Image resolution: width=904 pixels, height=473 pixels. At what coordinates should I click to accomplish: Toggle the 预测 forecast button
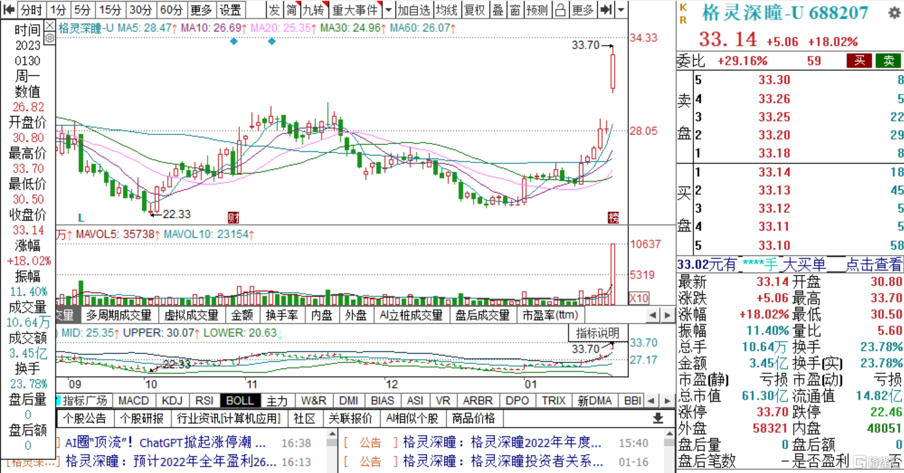tap(537, 10)
